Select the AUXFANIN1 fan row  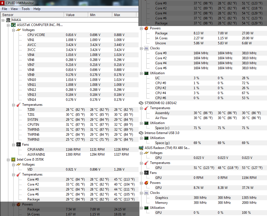(x=83, y=155)
